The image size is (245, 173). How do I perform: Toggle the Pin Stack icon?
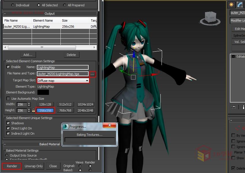point(233,107)
